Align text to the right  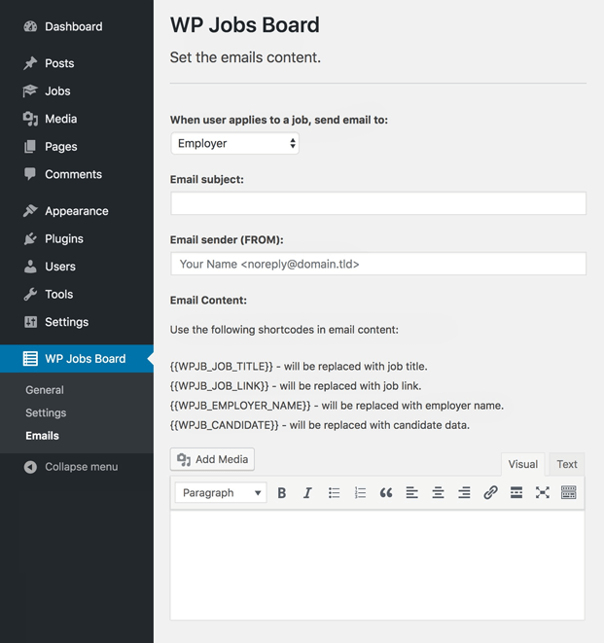[464, 492]
